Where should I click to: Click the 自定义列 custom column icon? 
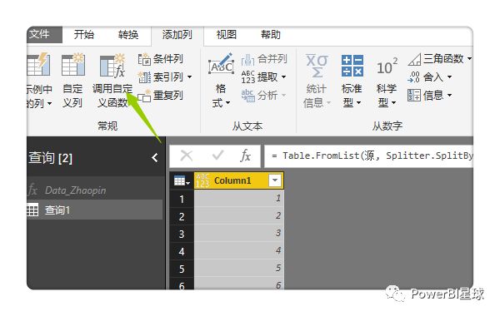click(x=73, y=65)
